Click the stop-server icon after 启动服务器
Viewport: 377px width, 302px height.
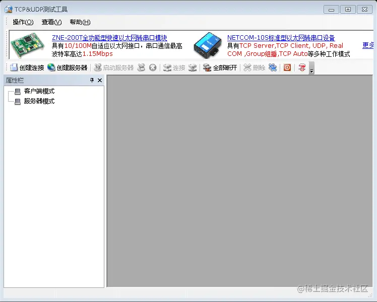(141, 67)
